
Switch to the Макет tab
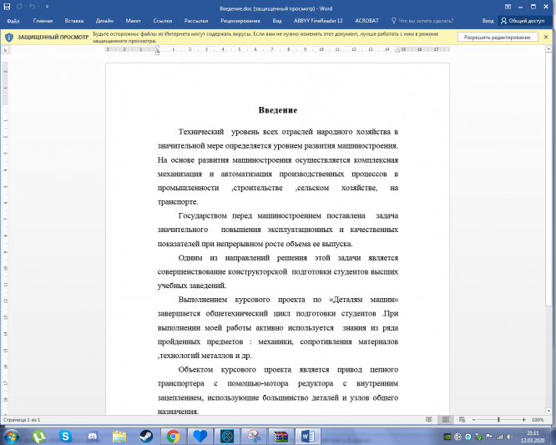coord(134,21)
